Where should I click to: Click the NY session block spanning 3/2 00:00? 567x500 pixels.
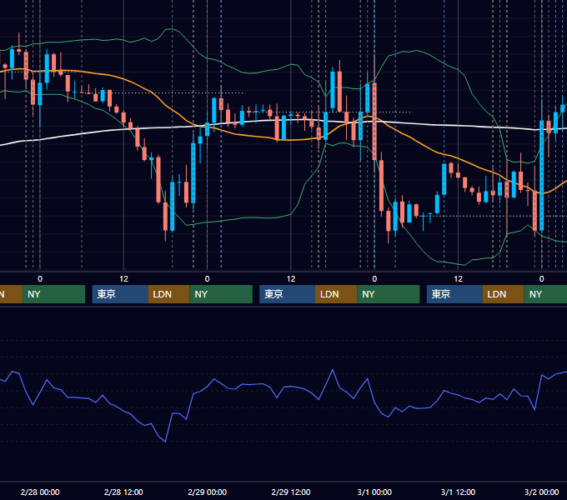pyautogui.click(x=545, y=294)
